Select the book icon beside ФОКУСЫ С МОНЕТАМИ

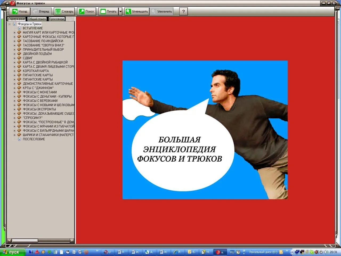click(19, 92)
